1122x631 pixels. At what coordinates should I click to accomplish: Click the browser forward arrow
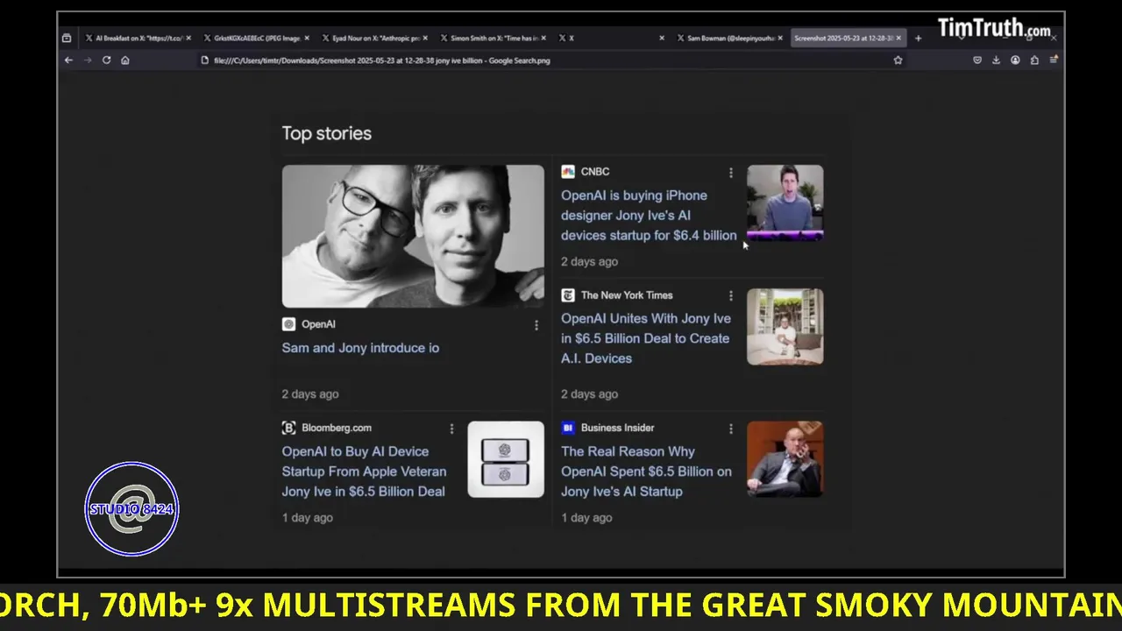[x=88, y=60]
